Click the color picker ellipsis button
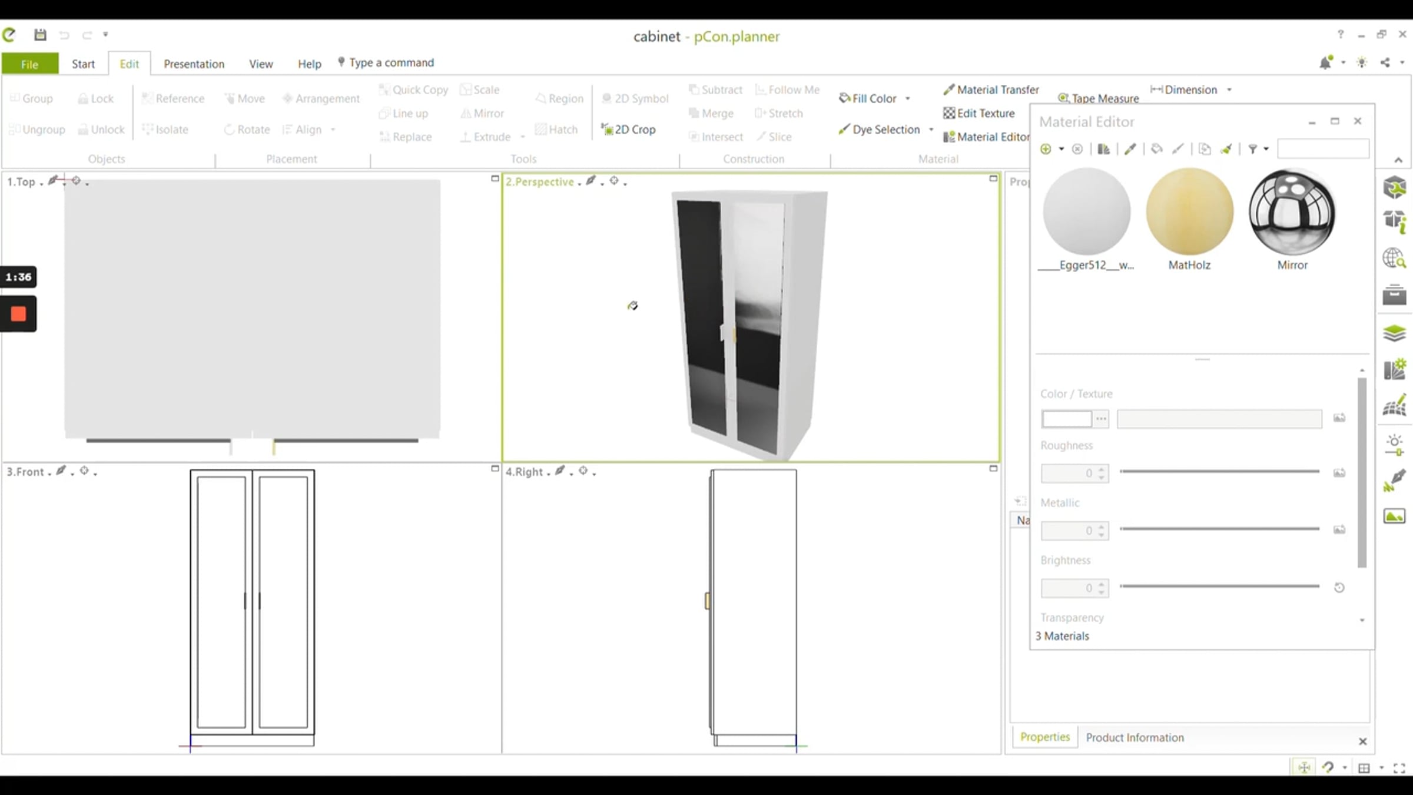 point(1101,419)
